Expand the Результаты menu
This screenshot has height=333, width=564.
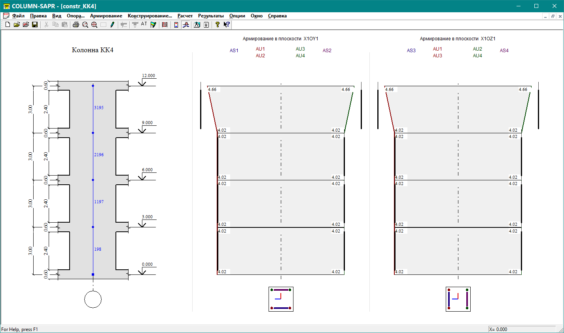pyautogui.click(x=211, y=16)
